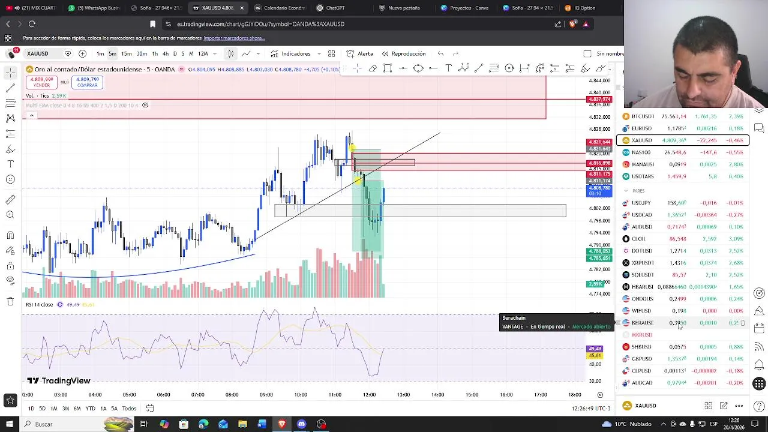Select the rectangle tool in floating toolbar
The image size is (768, 432).
(x=388, y=68)
